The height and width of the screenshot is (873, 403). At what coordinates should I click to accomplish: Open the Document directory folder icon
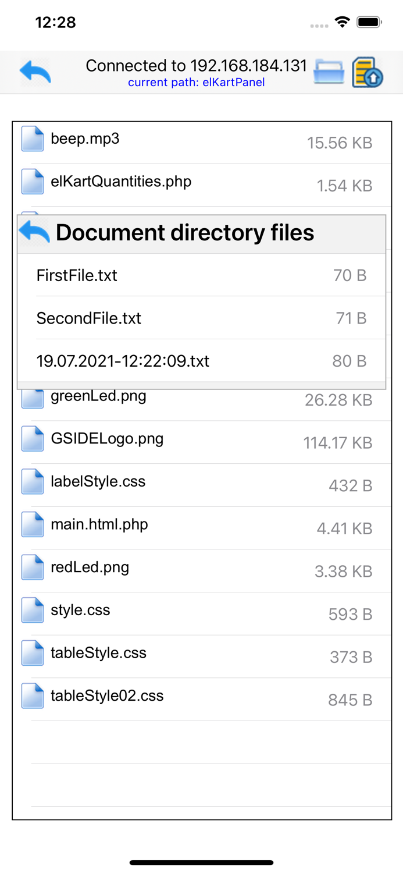(x=327, y=71)
